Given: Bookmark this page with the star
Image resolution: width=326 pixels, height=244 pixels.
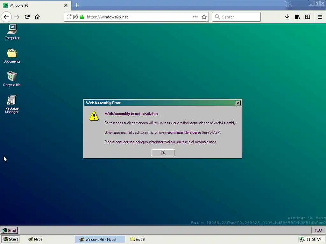Looking at the screenshot, I should click(204, 17).
